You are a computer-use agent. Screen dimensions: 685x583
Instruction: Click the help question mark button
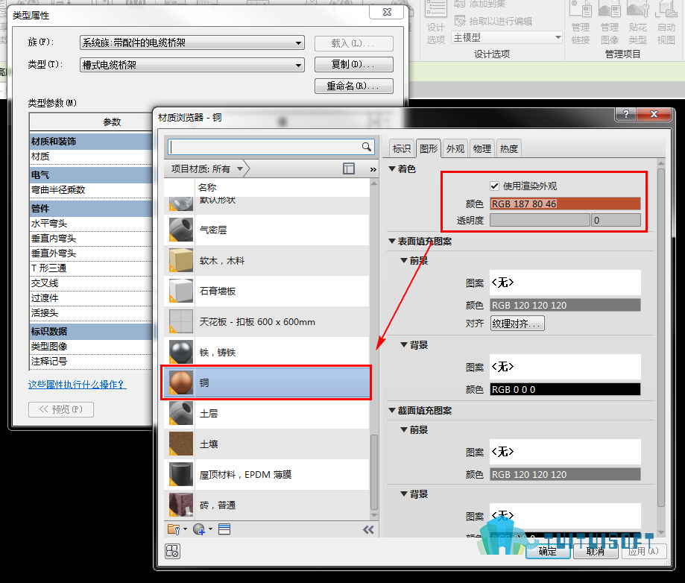[626, 114]
